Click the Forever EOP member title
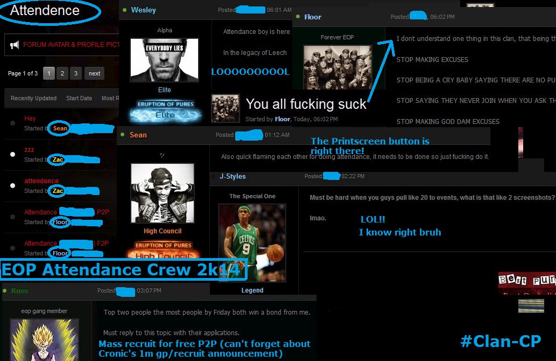Image resolution: width=556 pixels, height=361 pixels. 337,37
